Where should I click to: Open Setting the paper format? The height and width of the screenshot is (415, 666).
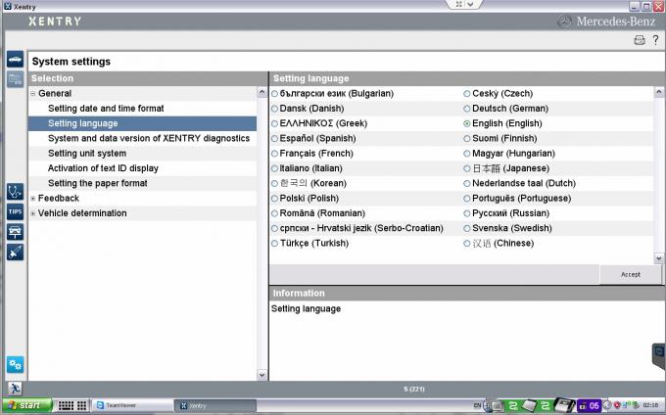pos(98,183)
